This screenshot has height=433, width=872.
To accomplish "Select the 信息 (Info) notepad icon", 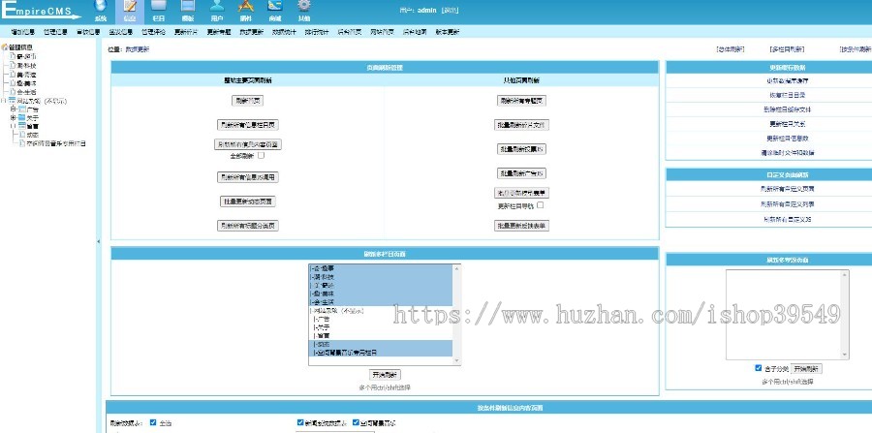I will point(130,7).
